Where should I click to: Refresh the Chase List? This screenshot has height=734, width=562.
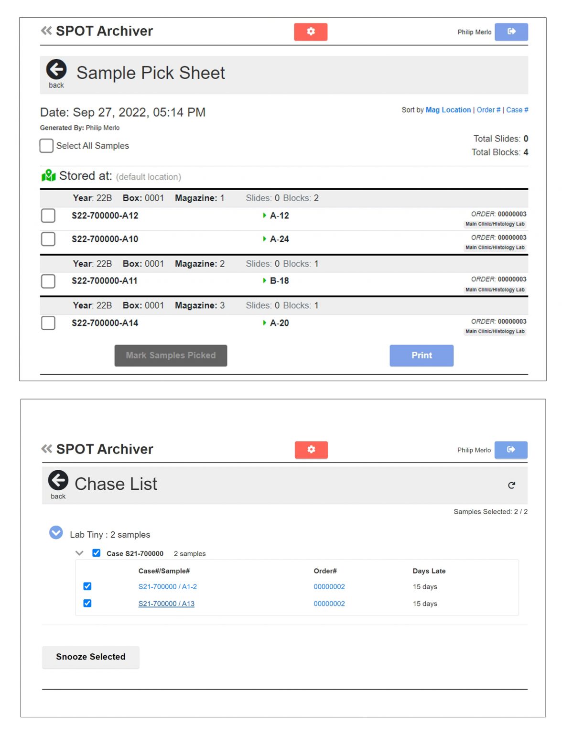[x=511, y=486]
